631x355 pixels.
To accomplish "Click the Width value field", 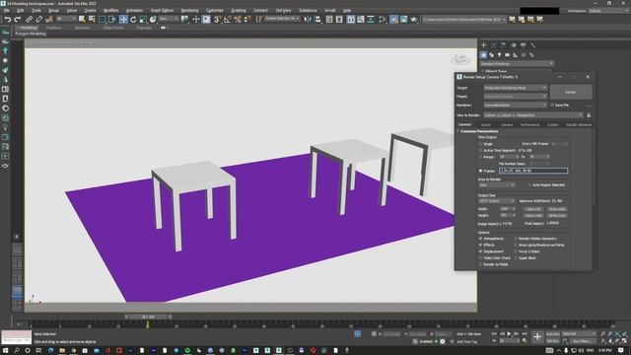I will tap(505, 209).
